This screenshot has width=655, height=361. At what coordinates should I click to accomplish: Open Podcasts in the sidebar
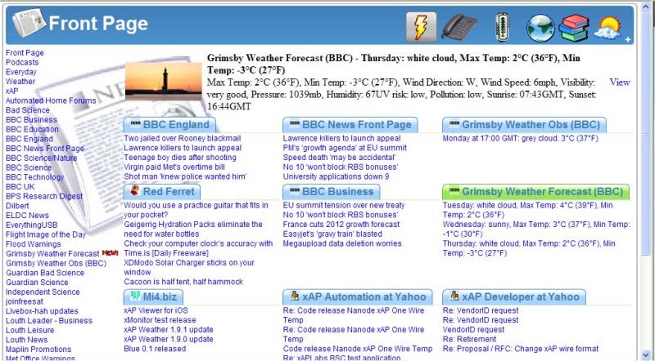click(22, 62)
